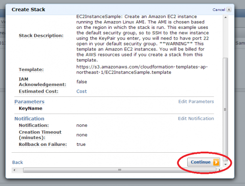Go Back to previous step
The width and height of the screenshot is (245, 186).
[x=18, y=163]
